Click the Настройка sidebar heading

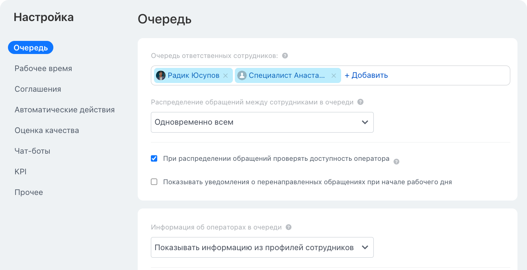point(44,17)
